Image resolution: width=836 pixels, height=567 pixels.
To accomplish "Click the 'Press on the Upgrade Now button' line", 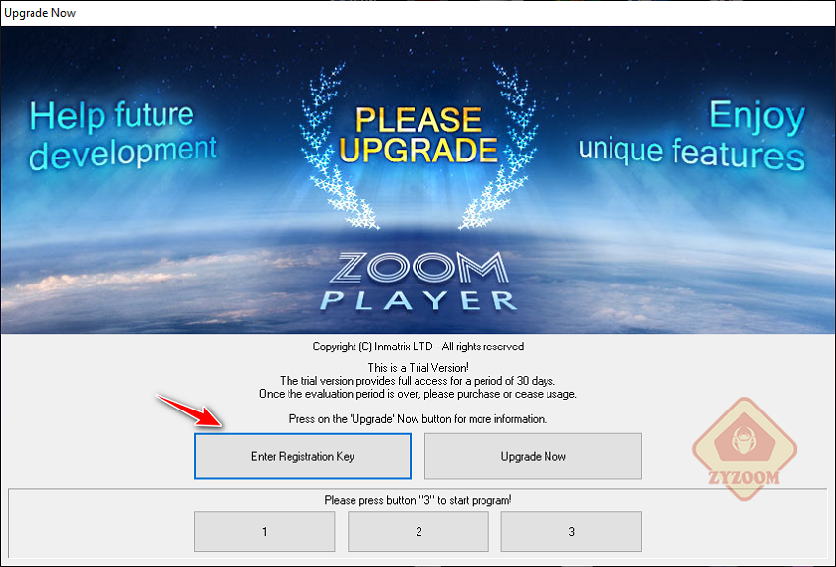I will click(x=418, y=419).
